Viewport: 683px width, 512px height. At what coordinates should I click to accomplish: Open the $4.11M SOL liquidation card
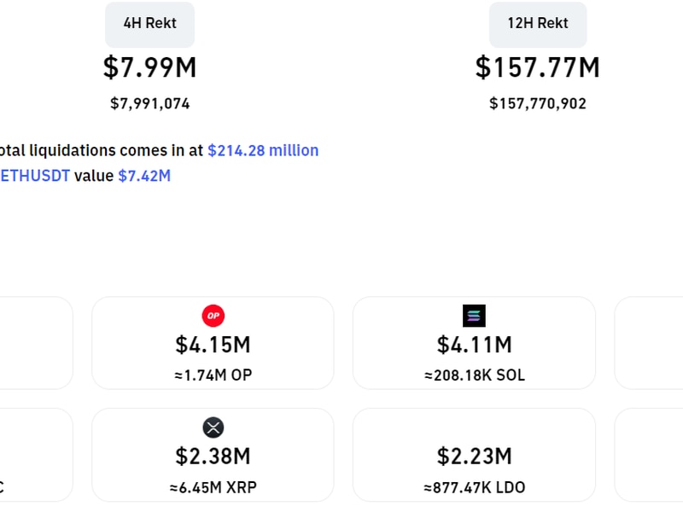[474, 345]
